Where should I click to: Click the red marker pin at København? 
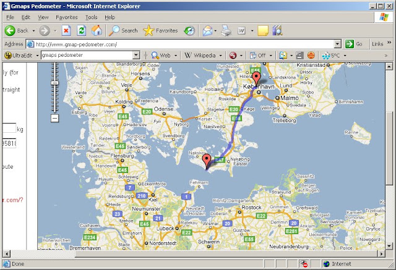pos(257,78)
